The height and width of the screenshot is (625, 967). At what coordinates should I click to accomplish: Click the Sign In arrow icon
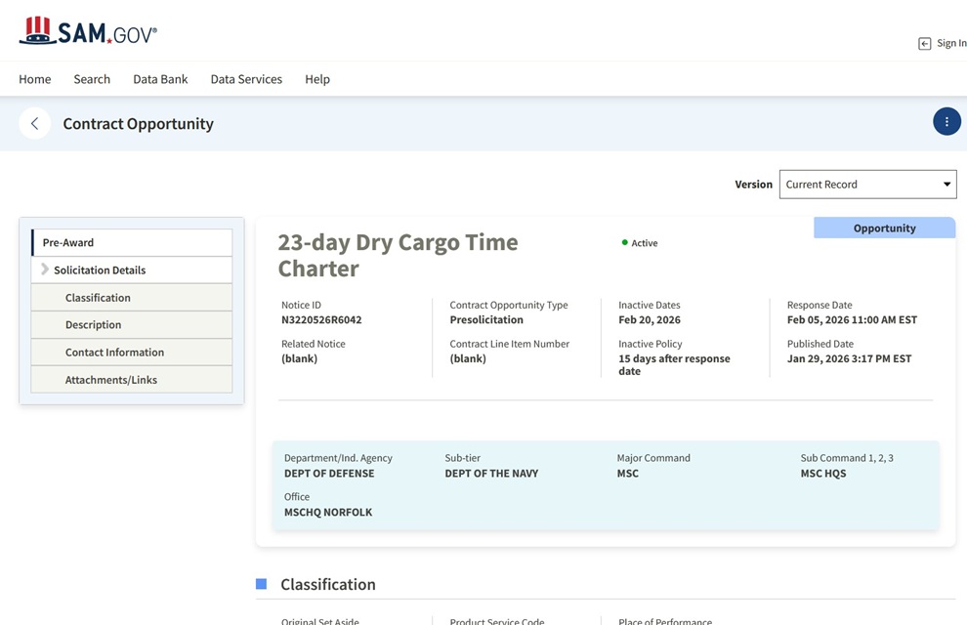(x=924, y=43)
